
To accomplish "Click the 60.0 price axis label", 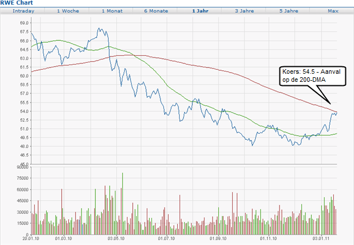I will (x=24, y=76).
